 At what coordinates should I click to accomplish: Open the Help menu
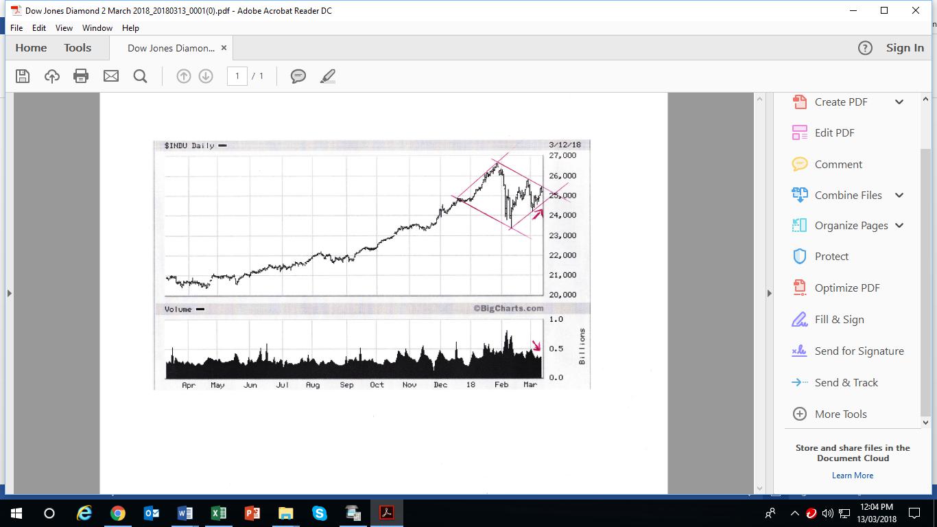coord(130,28)
